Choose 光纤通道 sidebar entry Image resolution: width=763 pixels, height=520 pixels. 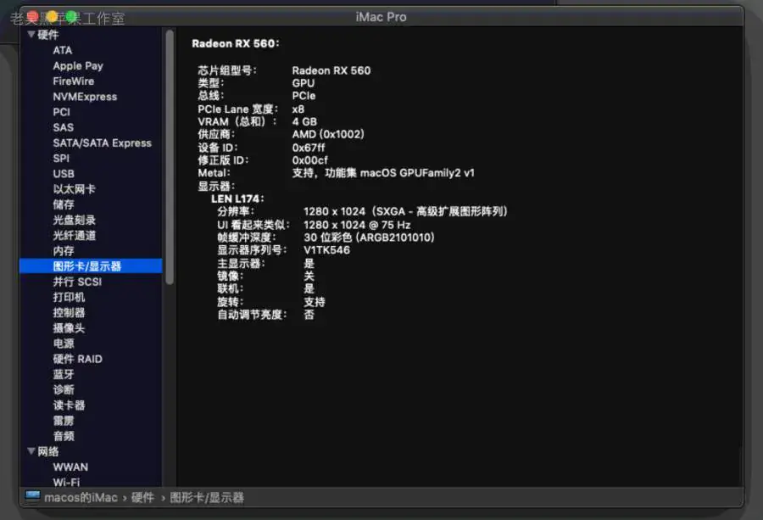[74, 236]
